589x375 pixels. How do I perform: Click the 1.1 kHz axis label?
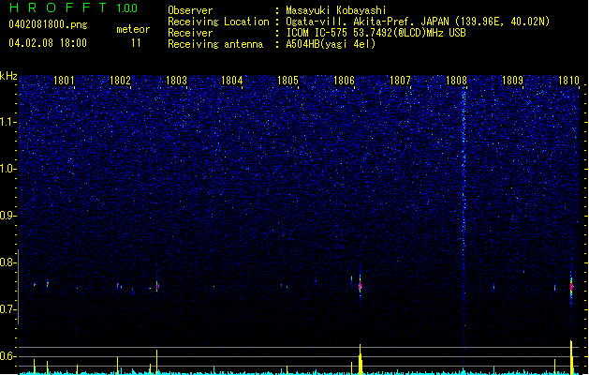[8, 122]
